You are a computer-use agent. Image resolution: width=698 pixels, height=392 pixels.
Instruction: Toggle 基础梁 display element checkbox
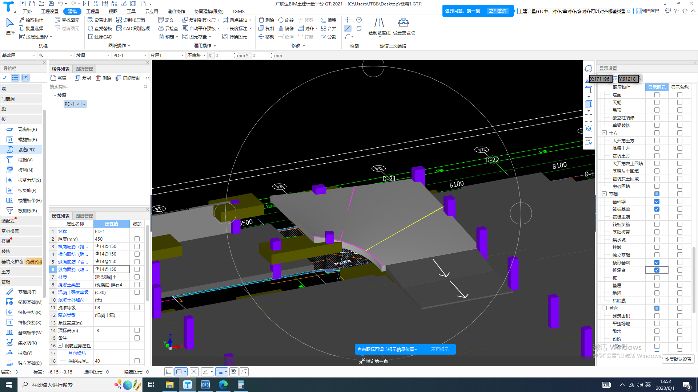coord(657,201)
